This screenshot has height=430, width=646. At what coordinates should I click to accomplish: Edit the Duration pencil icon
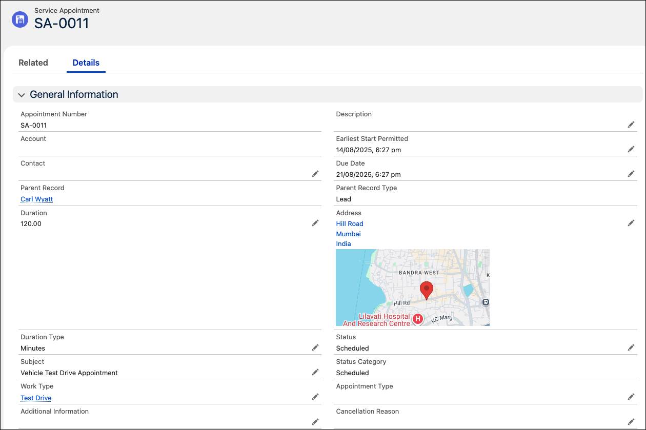pos(315,223)
